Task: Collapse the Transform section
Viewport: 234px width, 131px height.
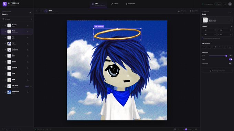Action: pyautogui.click(x=232, y=26)
